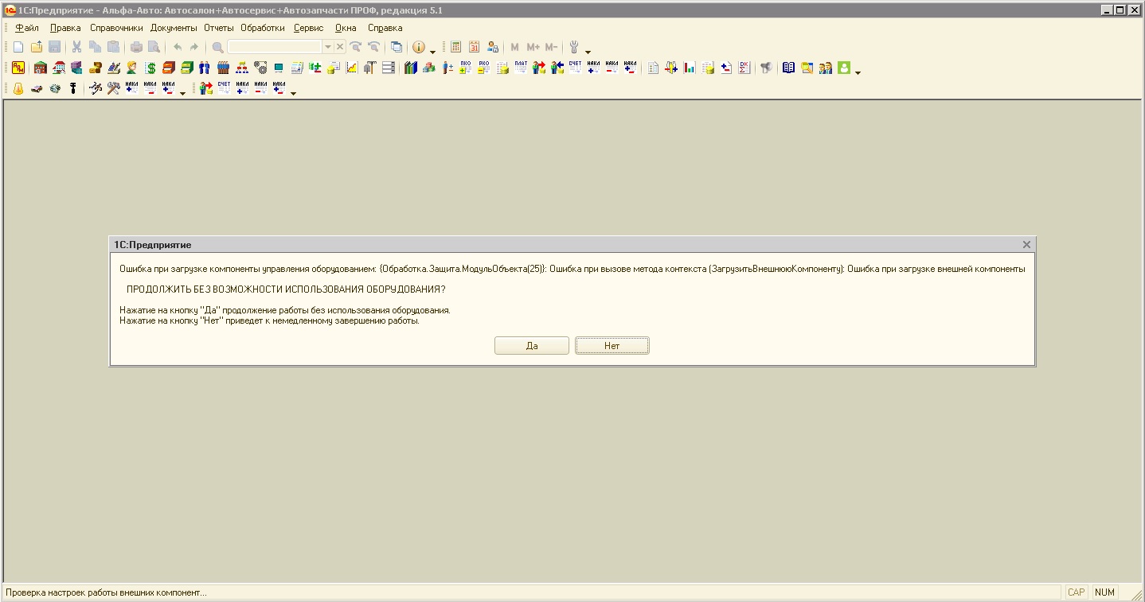Click the printer icon in toolbar

136,47
